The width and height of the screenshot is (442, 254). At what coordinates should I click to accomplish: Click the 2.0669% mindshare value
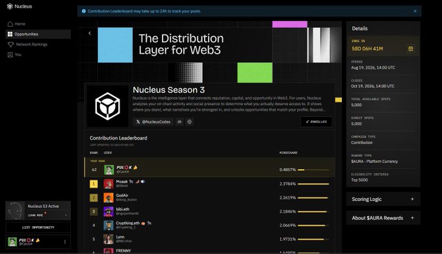pos(287,225)
